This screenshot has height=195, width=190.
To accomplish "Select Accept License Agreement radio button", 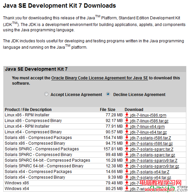I will point(46,94).
